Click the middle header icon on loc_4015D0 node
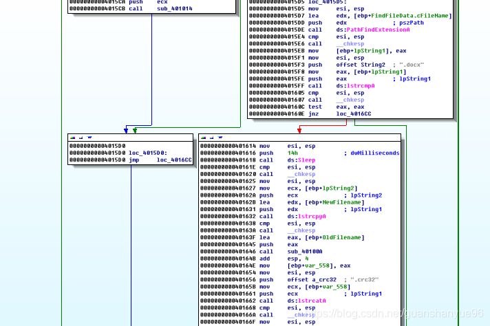490x326 pixels. (81, 138)
